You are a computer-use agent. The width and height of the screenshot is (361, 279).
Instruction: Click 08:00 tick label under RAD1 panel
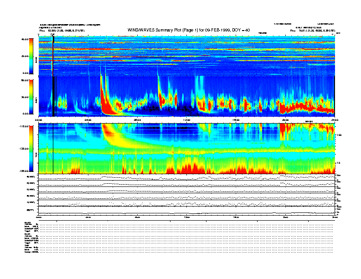tap(137, 120)
